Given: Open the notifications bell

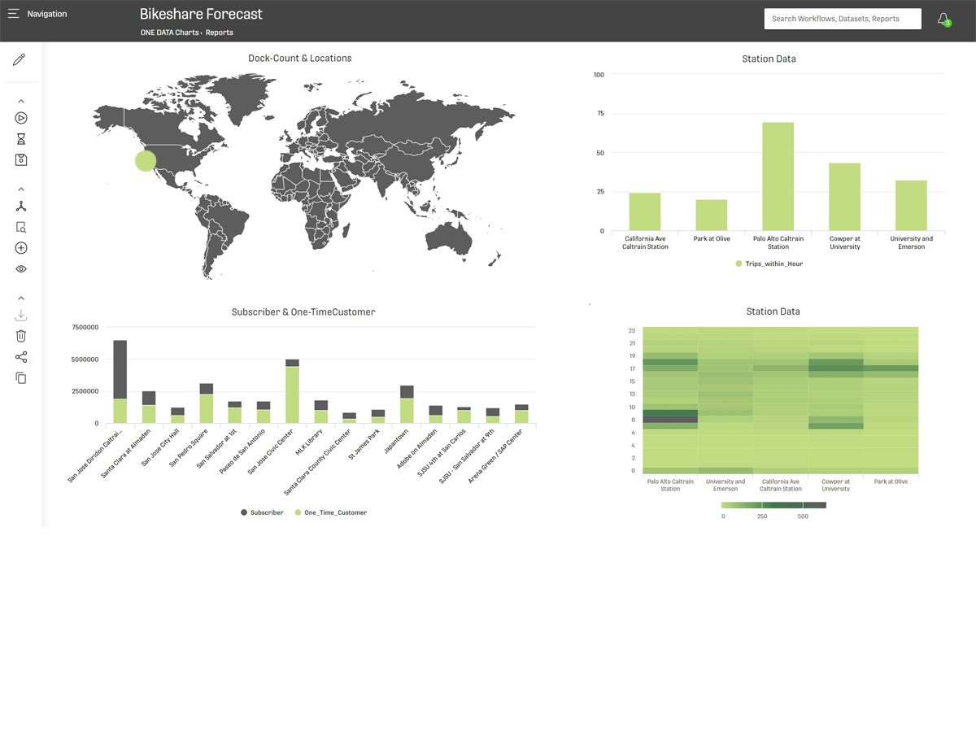Looking at the screenshot, I should [943, 19].
